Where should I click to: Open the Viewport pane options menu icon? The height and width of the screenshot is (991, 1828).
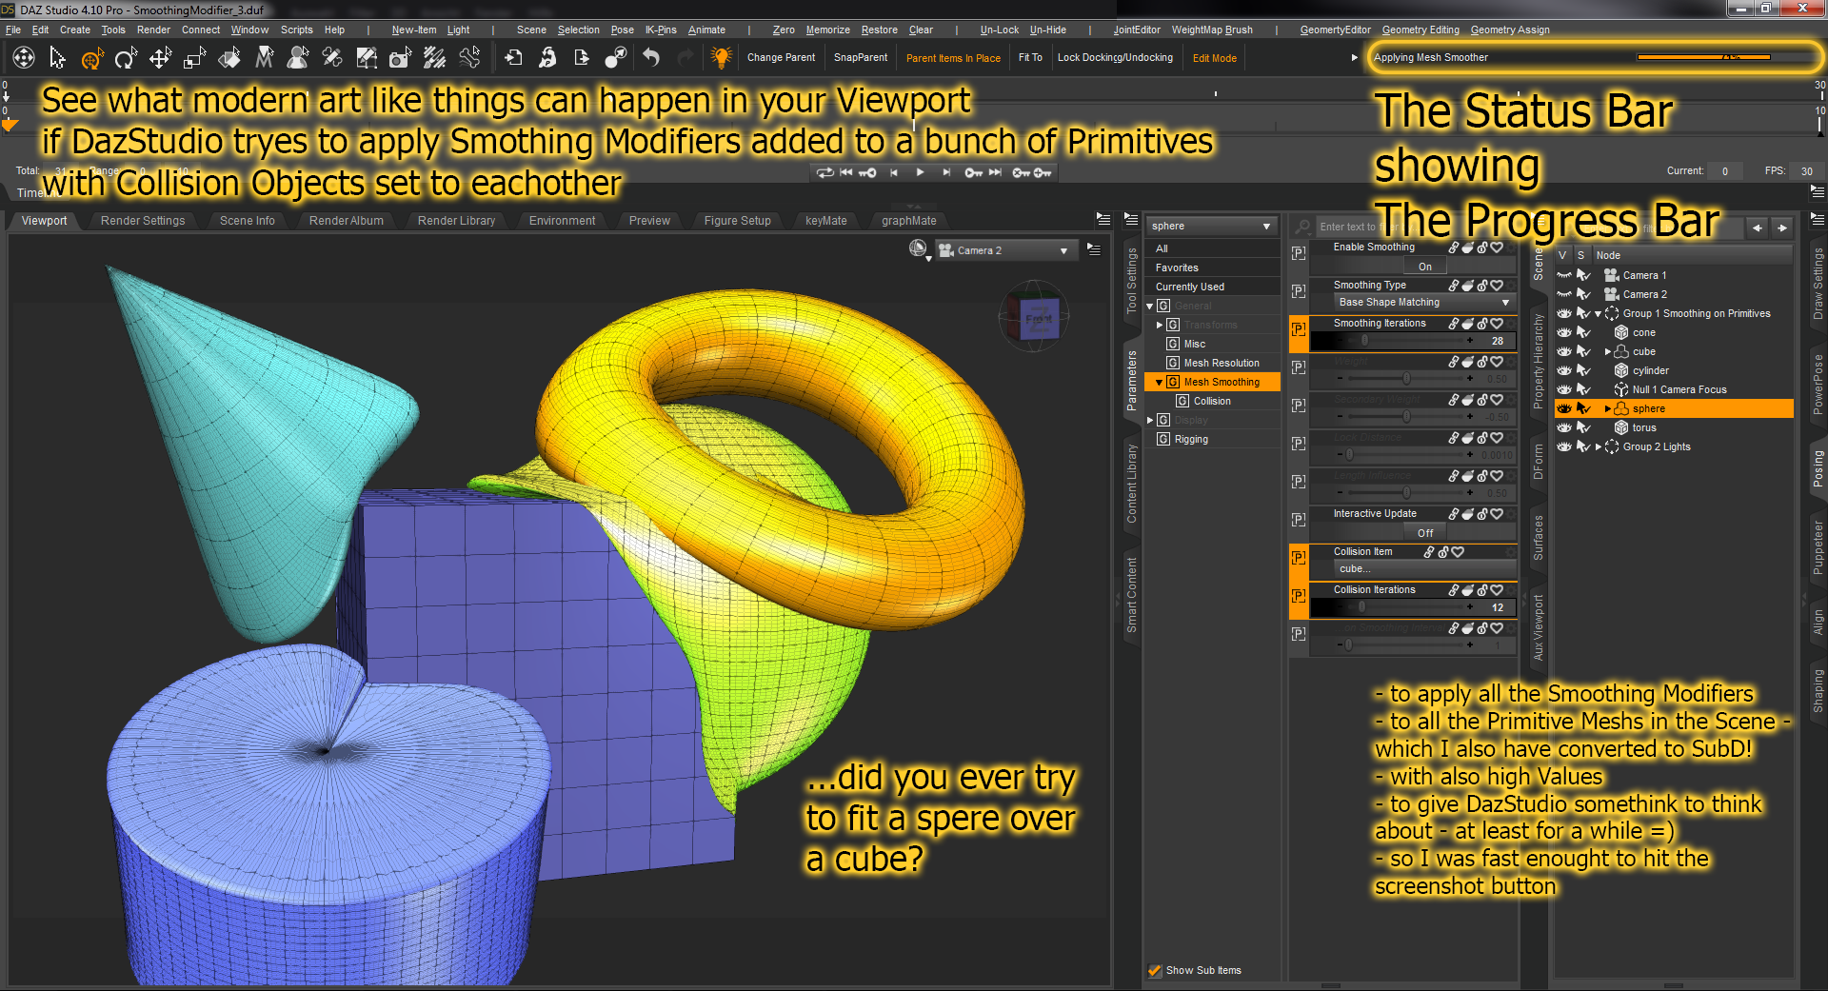pyautogui.click(x=1103, y=219)
